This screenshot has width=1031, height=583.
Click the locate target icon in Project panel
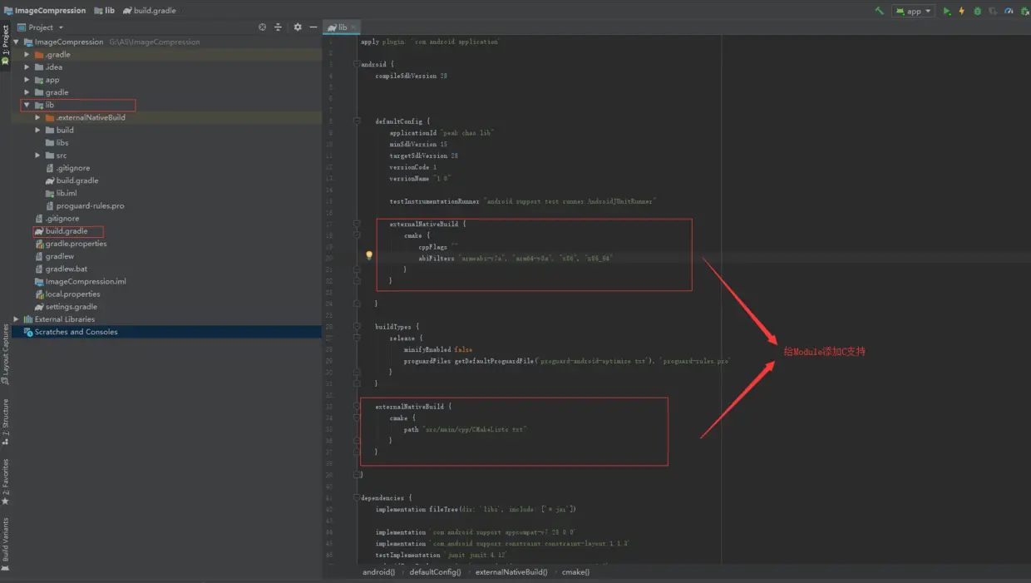click(x=263, y=27)
